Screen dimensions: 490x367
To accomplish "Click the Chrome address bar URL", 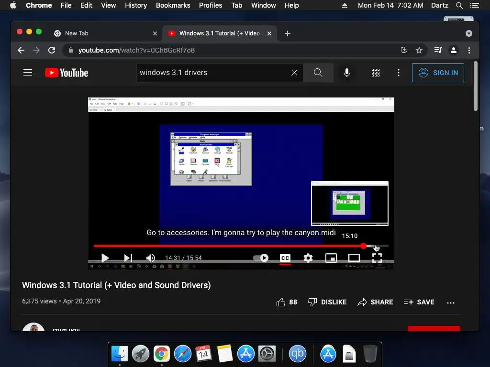I will (x=136, y=50).
